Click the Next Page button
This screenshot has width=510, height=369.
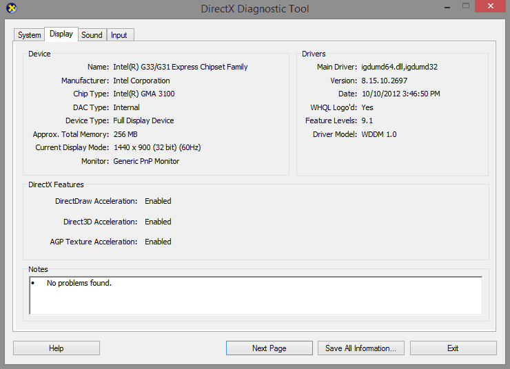269,348
